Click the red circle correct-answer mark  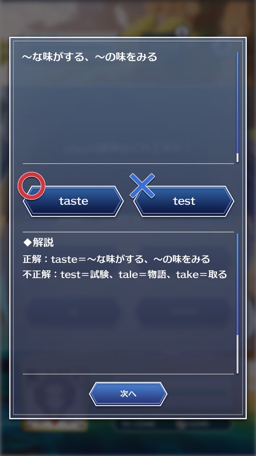pos(31,186)
